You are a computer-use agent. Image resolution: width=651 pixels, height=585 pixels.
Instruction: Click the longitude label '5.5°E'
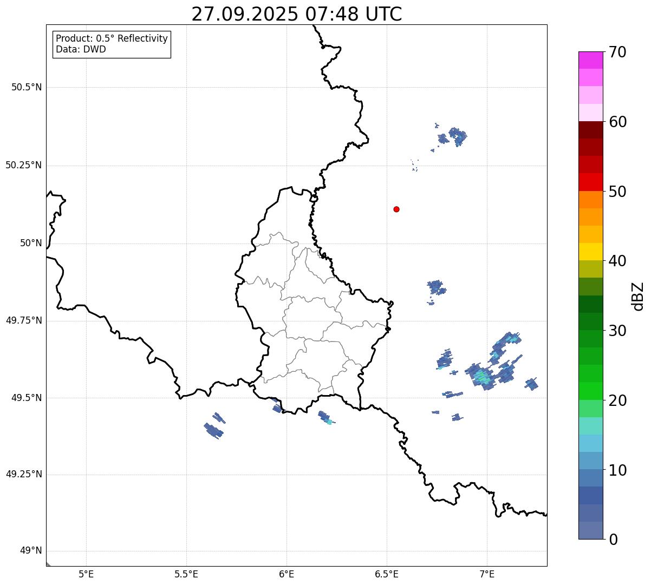click(186, 574)
